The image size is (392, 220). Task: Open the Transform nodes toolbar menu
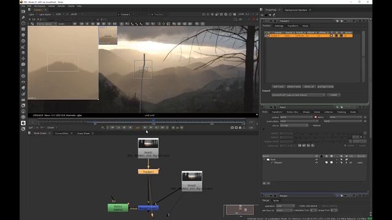tap(23, 59)
